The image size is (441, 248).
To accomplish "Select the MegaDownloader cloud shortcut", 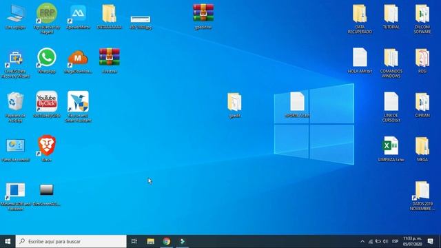I will pyautogui.click(x=78, y=59).
